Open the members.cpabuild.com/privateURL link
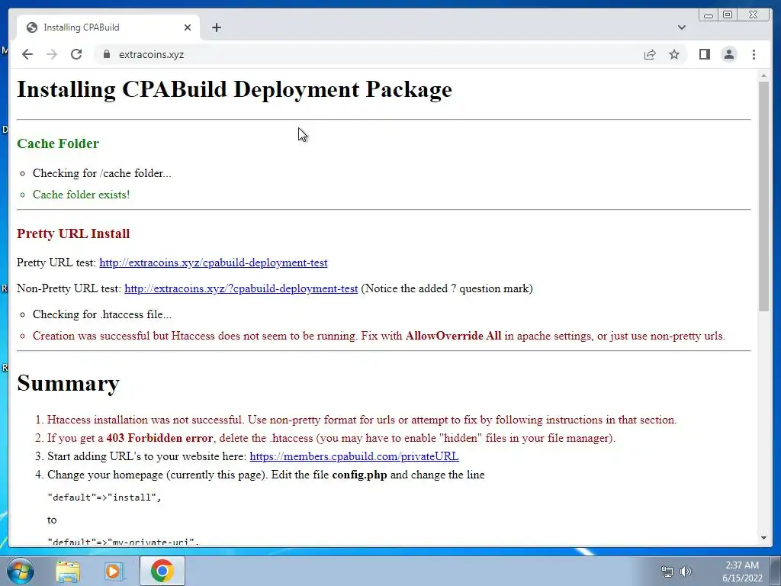The height and width of the screenshot is (586, 781). [354, 456]
